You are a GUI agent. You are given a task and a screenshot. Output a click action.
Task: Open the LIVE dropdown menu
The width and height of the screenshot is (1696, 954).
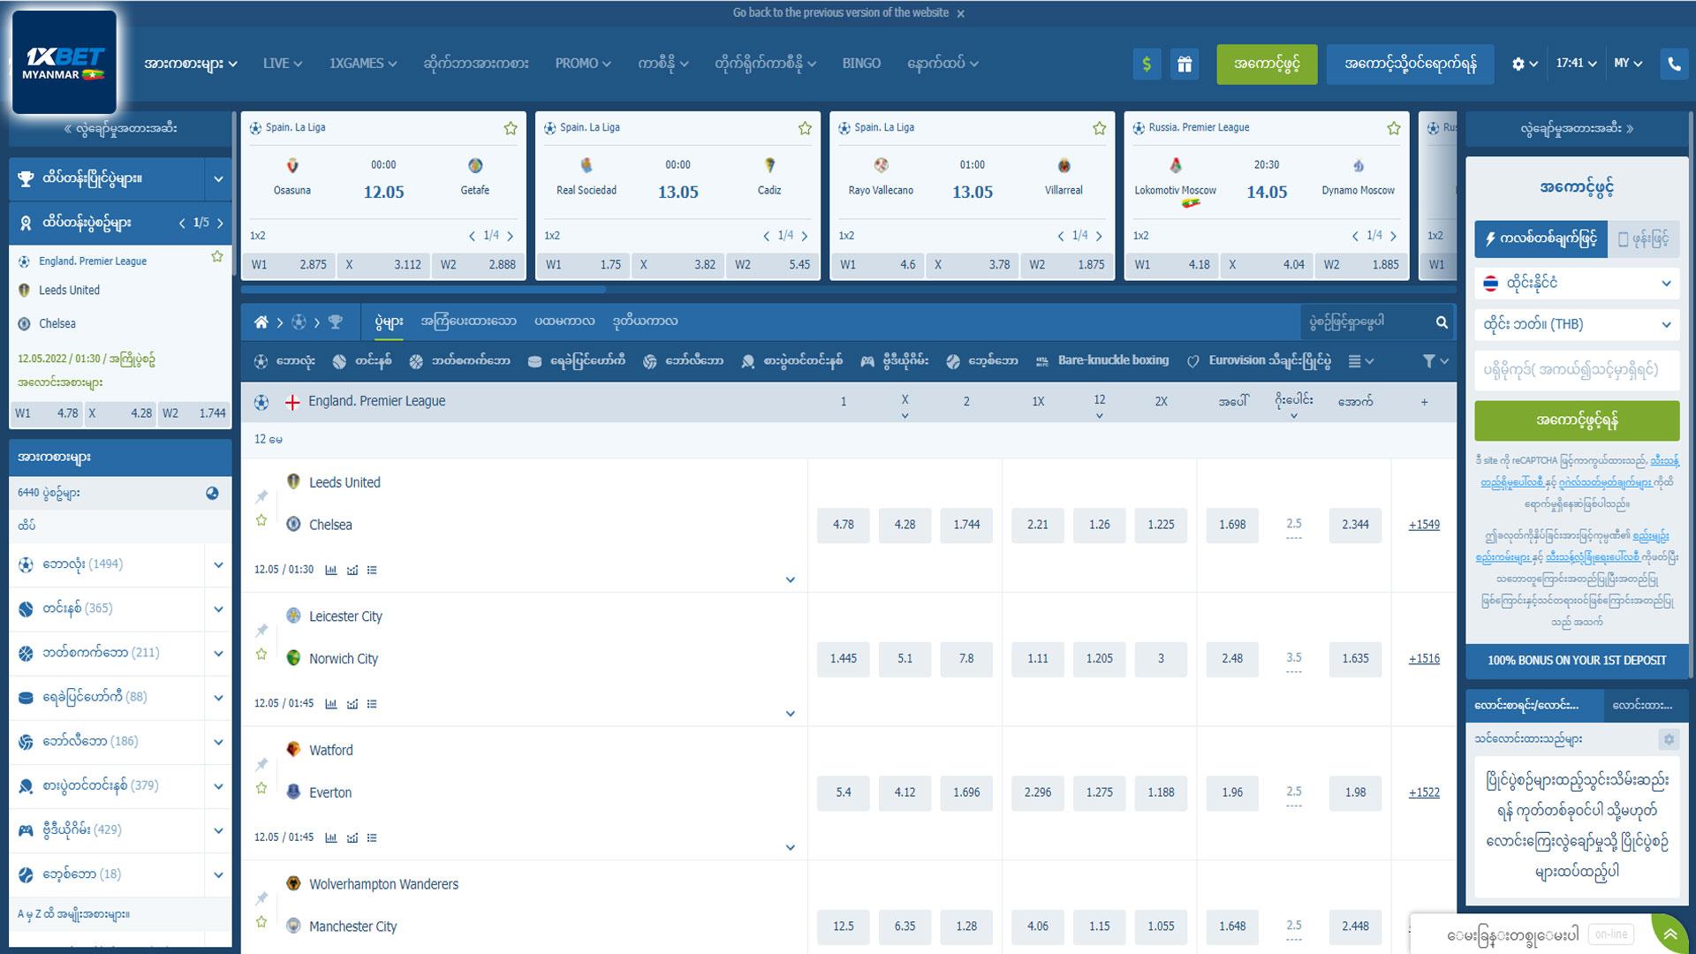coord(283,64)
